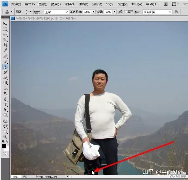
Task: Toggle the 对齐 (Aligned) checkbox
Action: pos(125,12)
